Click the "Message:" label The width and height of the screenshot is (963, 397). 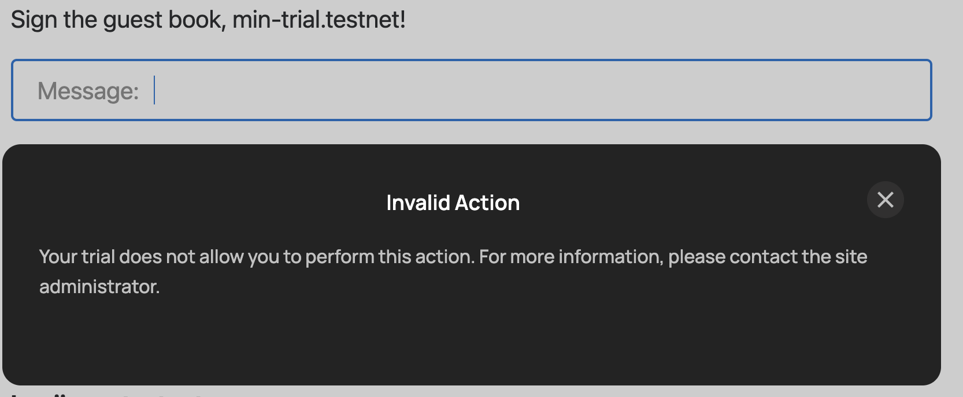(x=88, y=91)
